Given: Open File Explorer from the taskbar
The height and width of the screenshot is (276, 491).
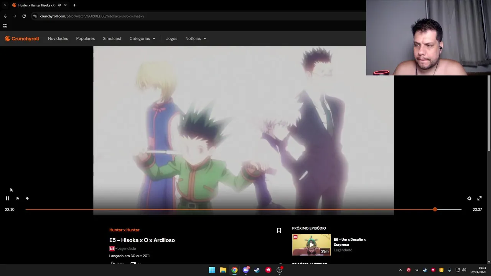Looking at the screenshot, I should [223, 270].
